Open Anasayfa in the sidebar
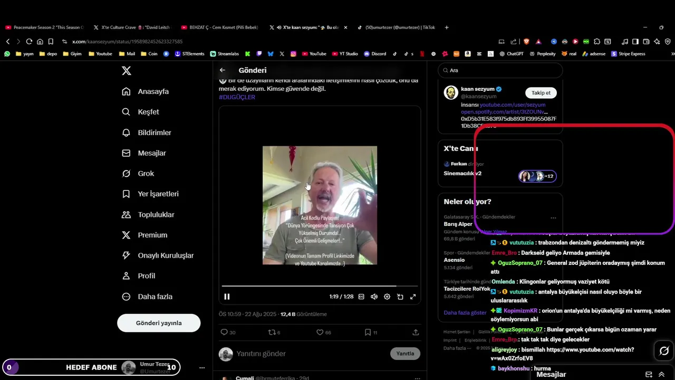675x380 pixels. click(x=146, y=91)
